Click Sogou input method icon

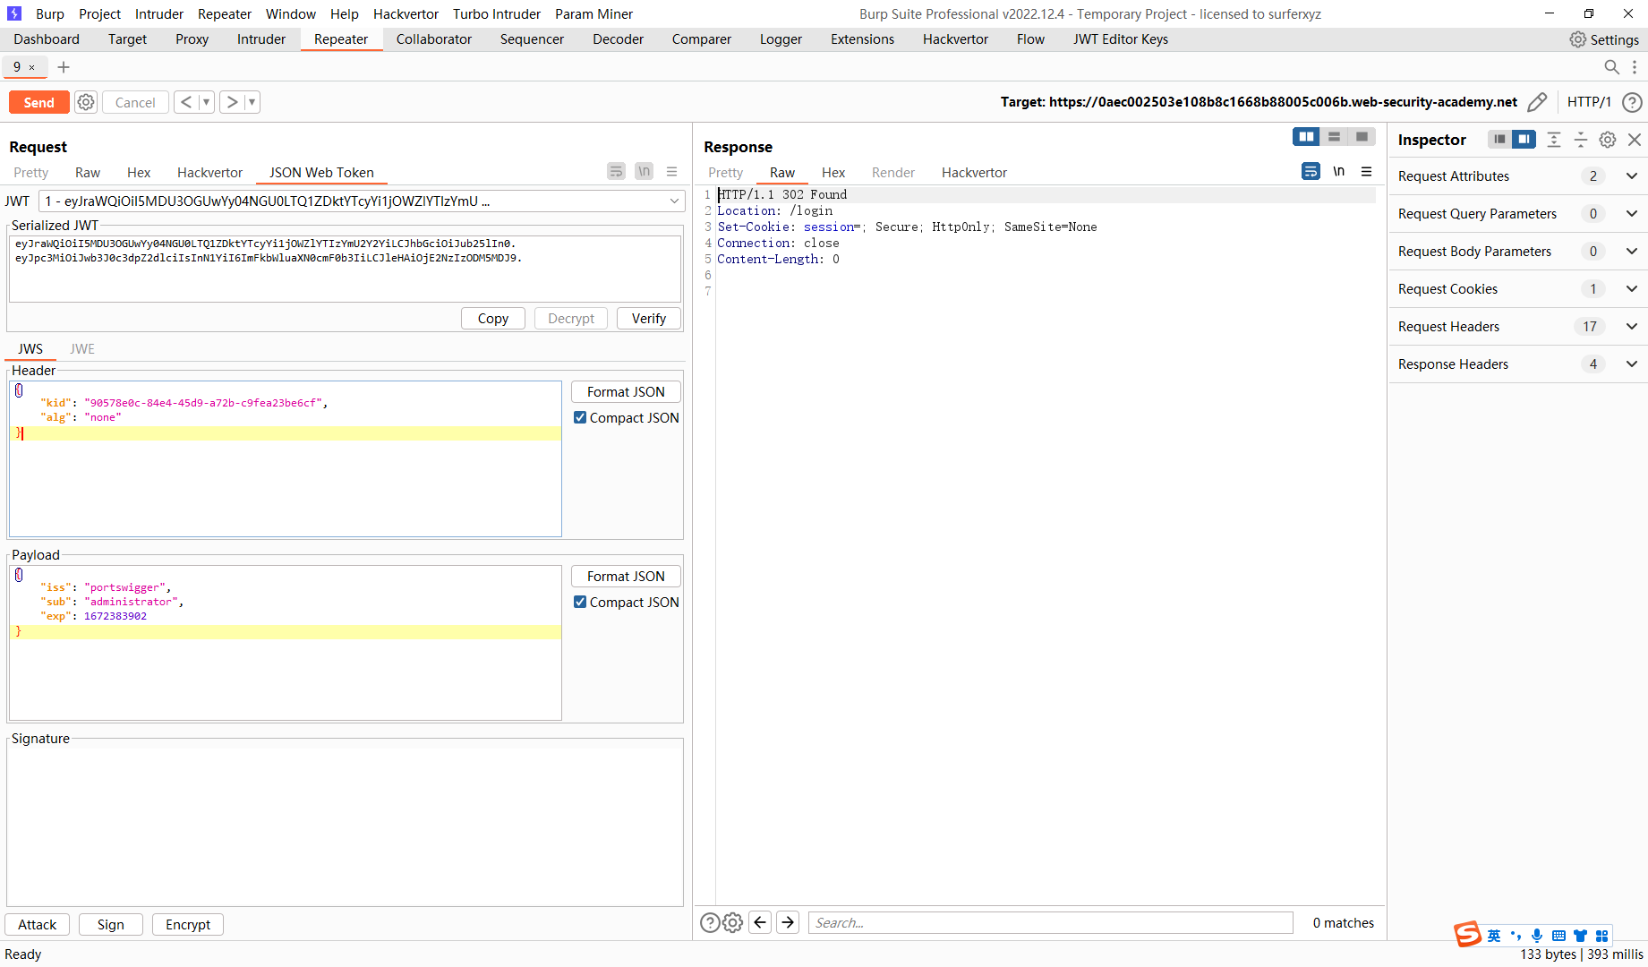pyautogui.click(x=1468, y=935)
